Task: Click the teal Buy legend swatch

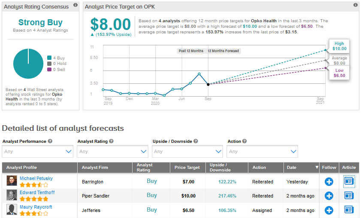Action: click(49, 58)
